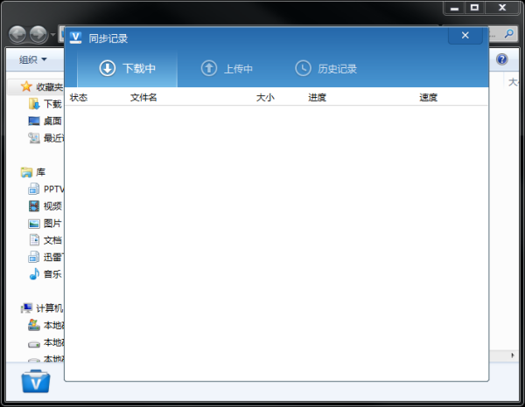Image resolution: width=525 pixels, height=407 pixels.
Task: Go back with the Explorer back arrow
Action: coord(17,34)
